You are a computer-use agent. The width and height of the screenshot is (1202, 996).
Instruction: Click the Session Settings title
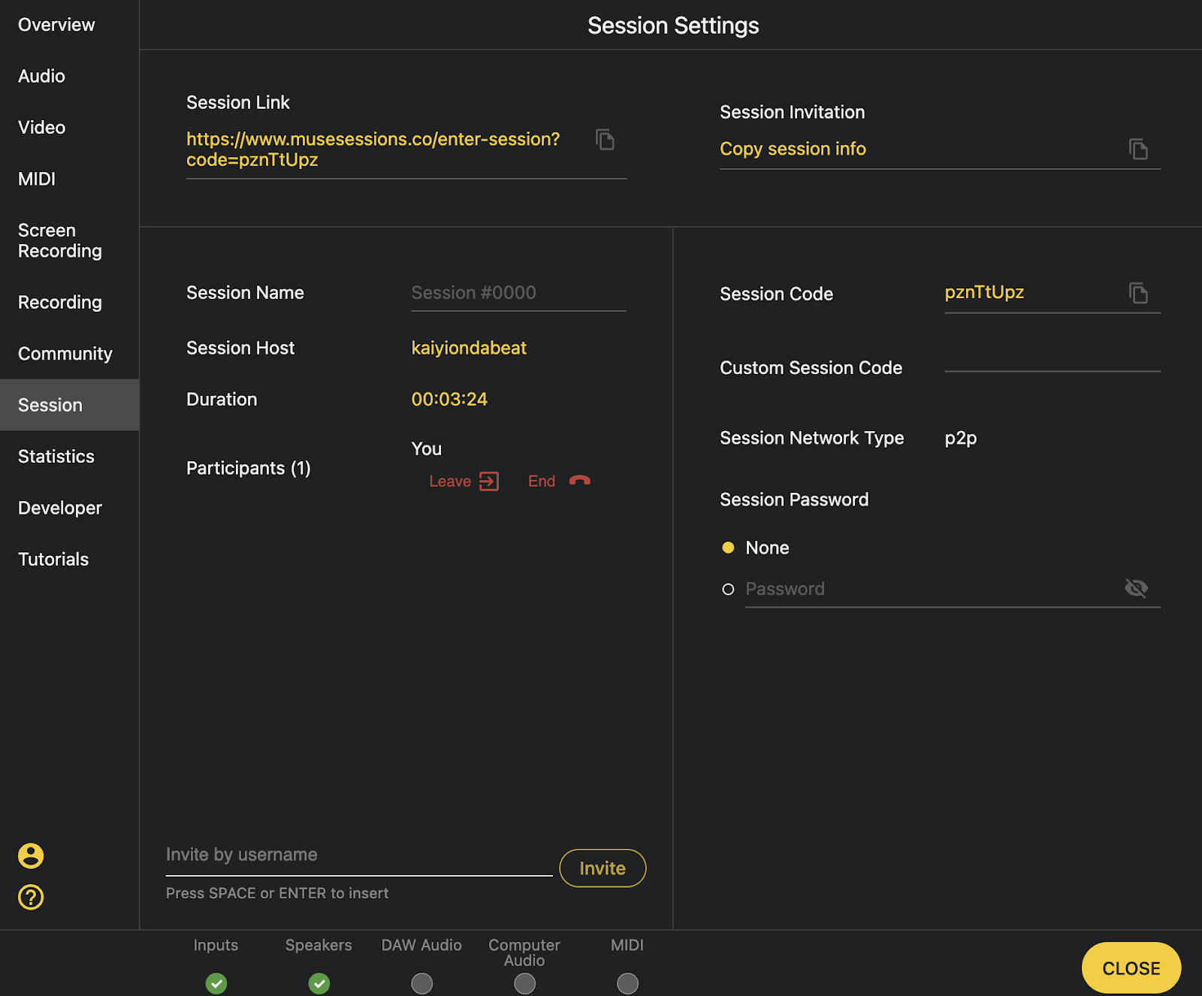tap(673, 26)
